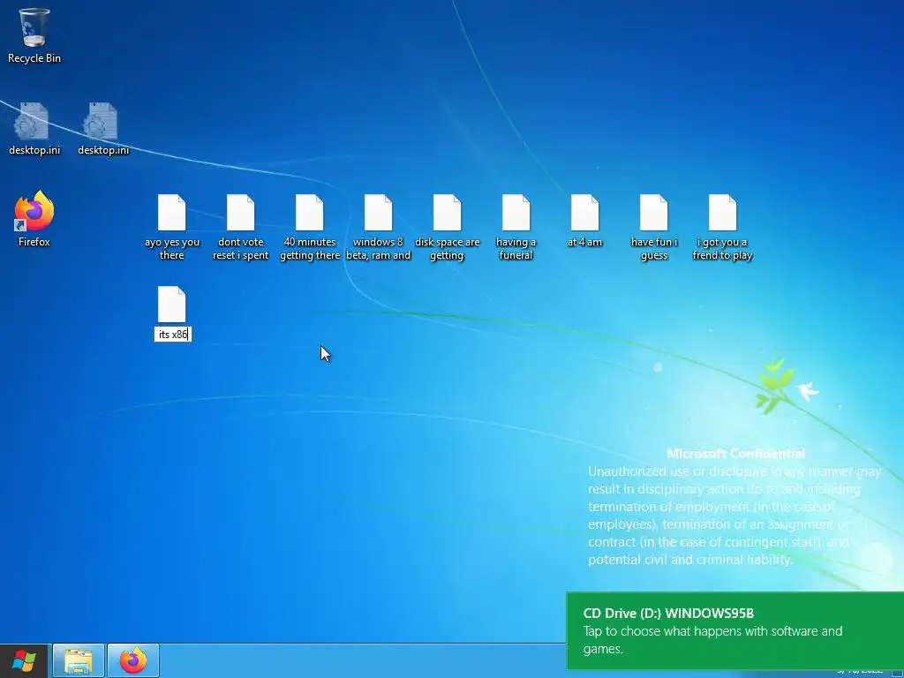
Task: Click the 'disk space are getting' label
Action: (448, 248)
